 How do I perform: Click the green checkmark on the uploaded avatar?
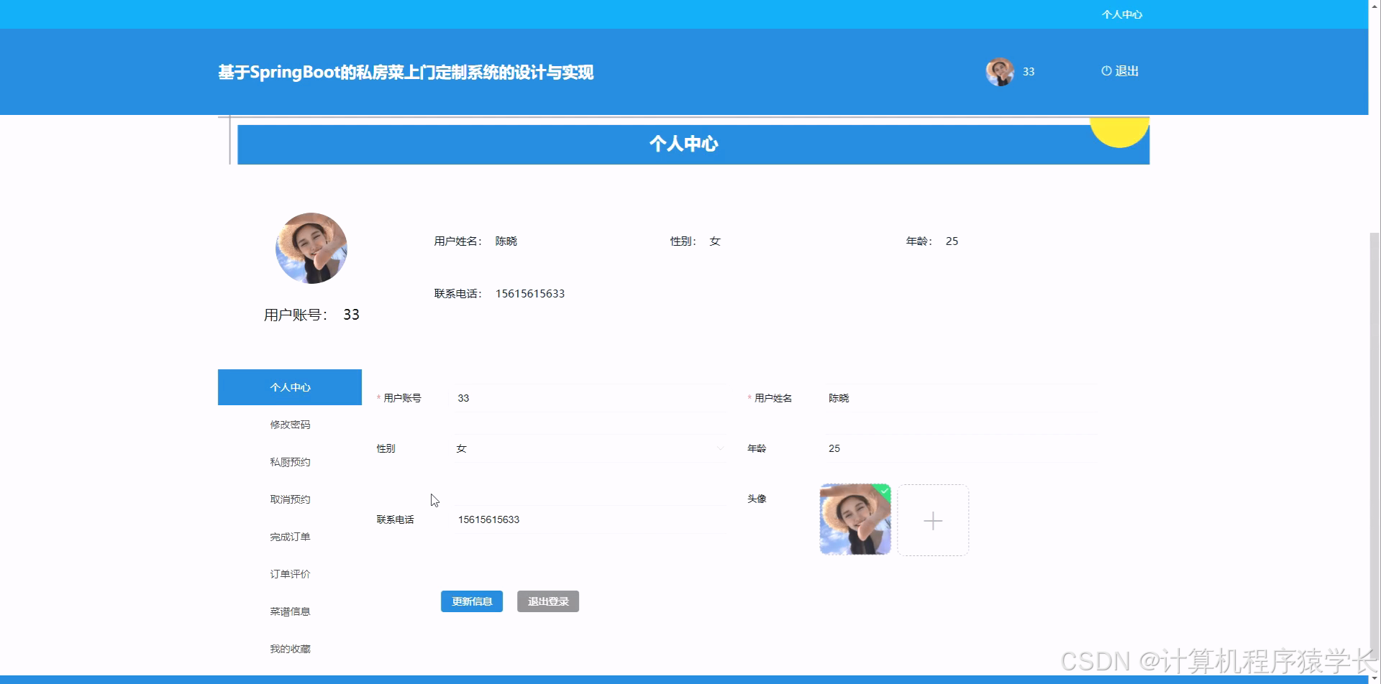pos(884,491)
